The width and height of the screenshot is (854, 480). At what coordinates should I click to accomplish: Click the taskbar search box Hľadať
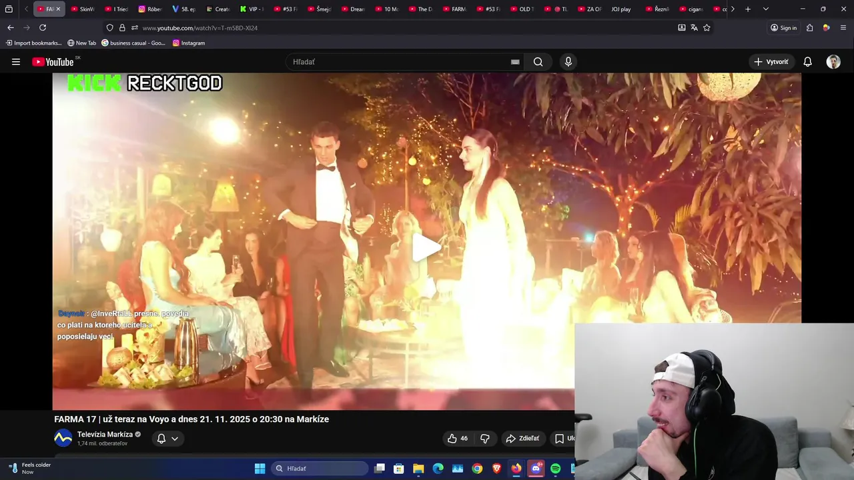pos(320,469)
